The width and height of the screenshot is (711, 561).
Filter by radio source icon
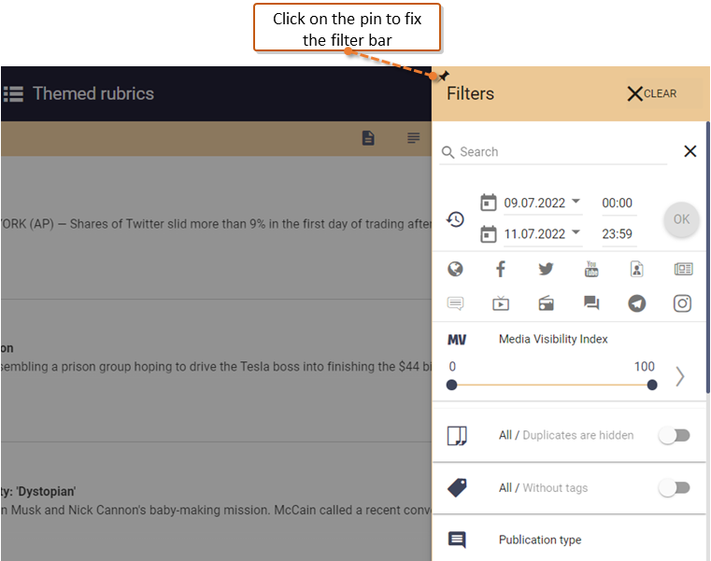click(546, 303)
